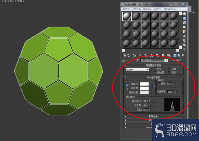Click sample slots scroll-down arrow
This screenshot has width=199, height=141.
click(180, 47)
